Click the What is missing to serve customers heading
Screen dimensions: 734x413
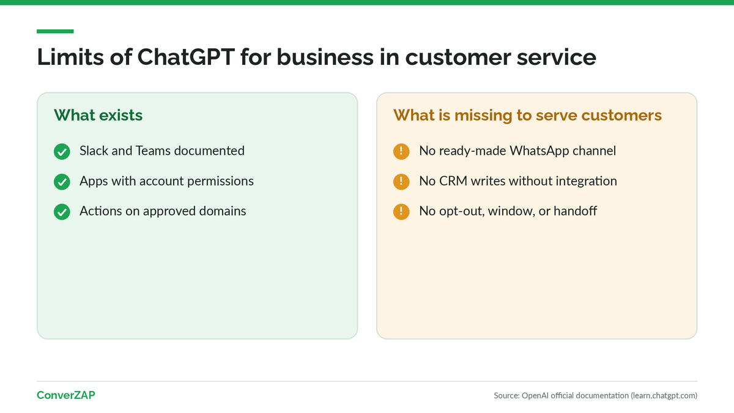click(x=528, y=115)
